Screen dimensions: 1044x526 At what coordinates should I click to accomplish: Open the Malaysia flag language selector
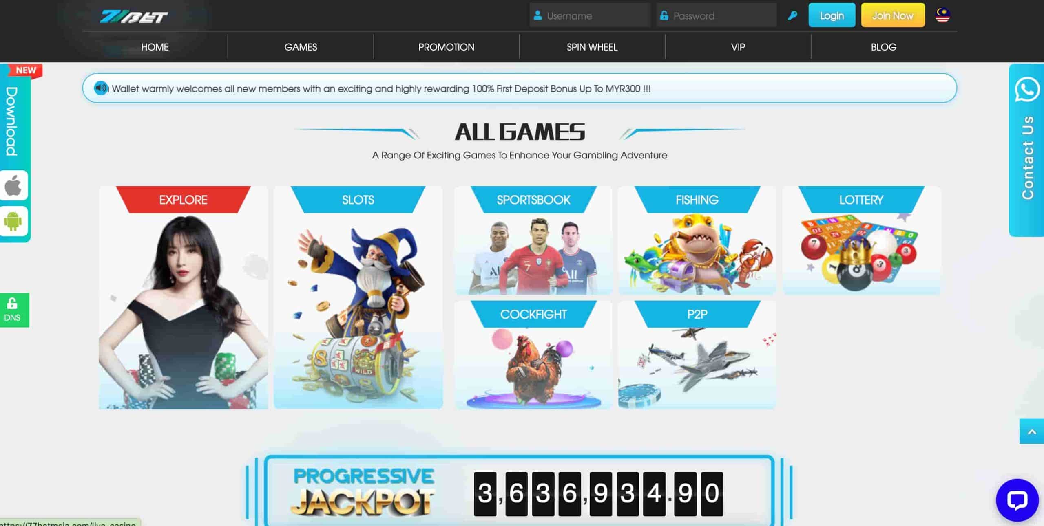[x=942, y=15]
